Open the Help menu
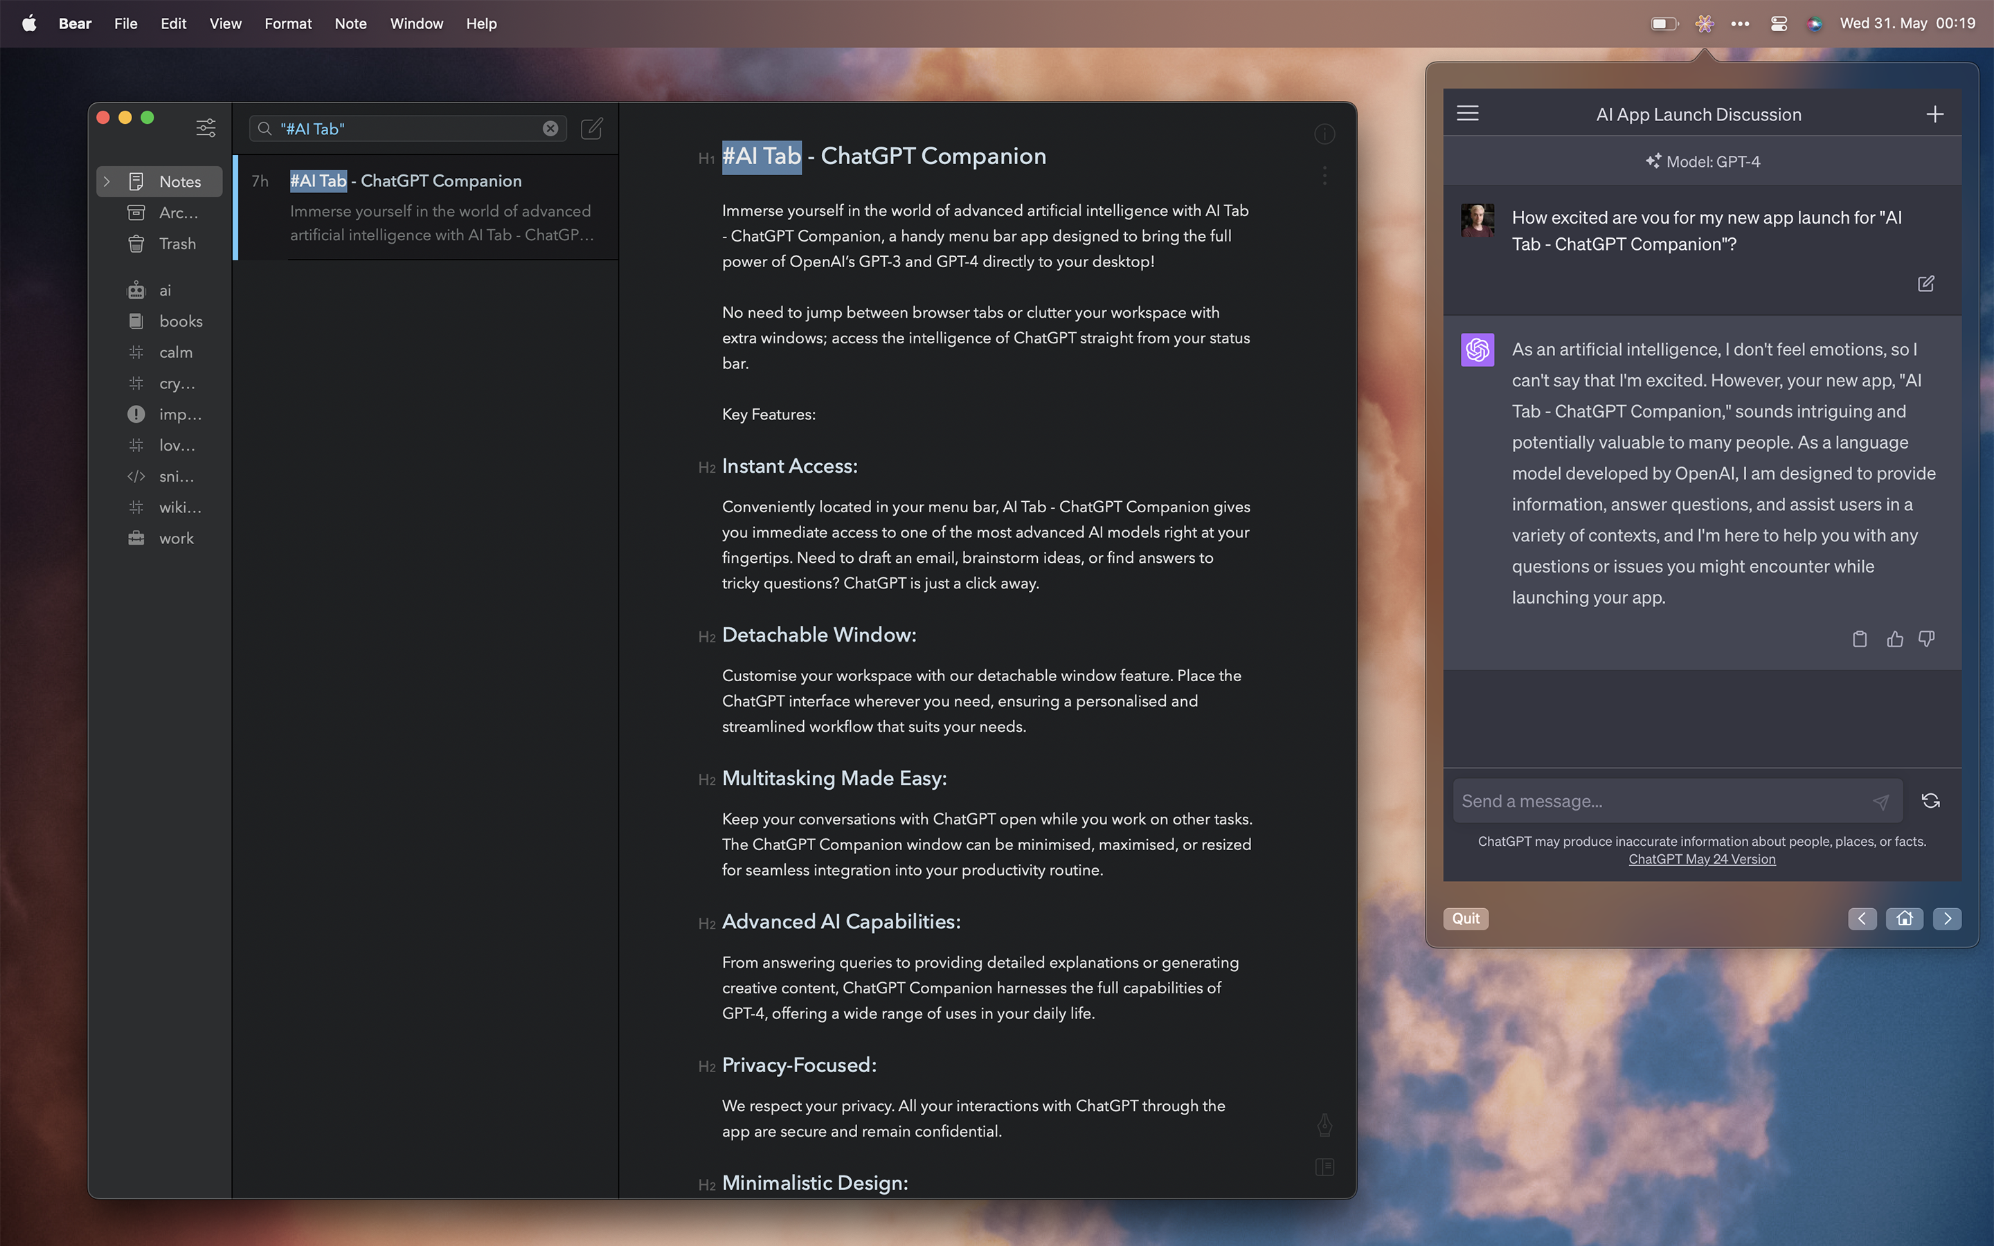Screen dimensions: 1994x1246 (x=481, y=23)
